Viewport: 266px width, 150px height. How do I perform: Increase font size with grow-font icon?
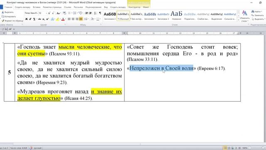[49, 13]
